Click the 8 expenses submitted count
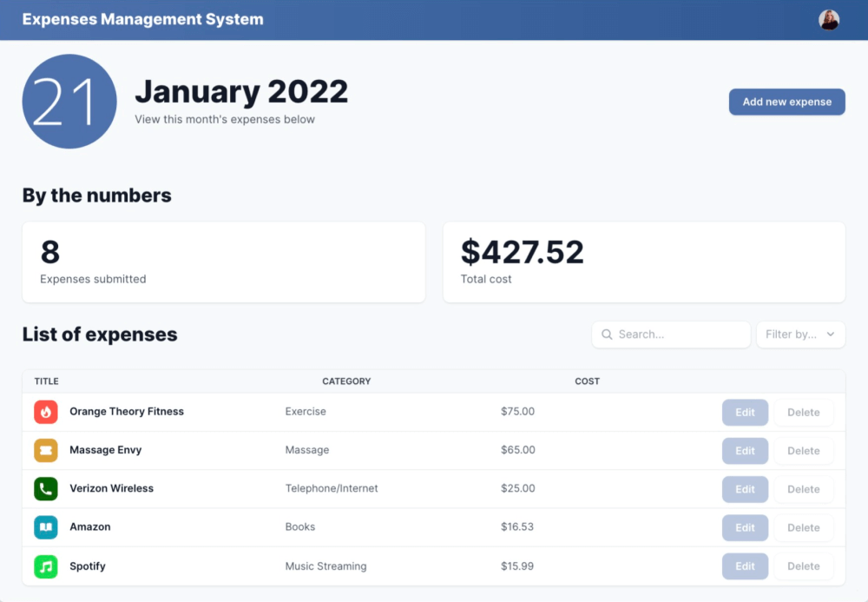Viewport: 868px width, 602px height. 49,252
